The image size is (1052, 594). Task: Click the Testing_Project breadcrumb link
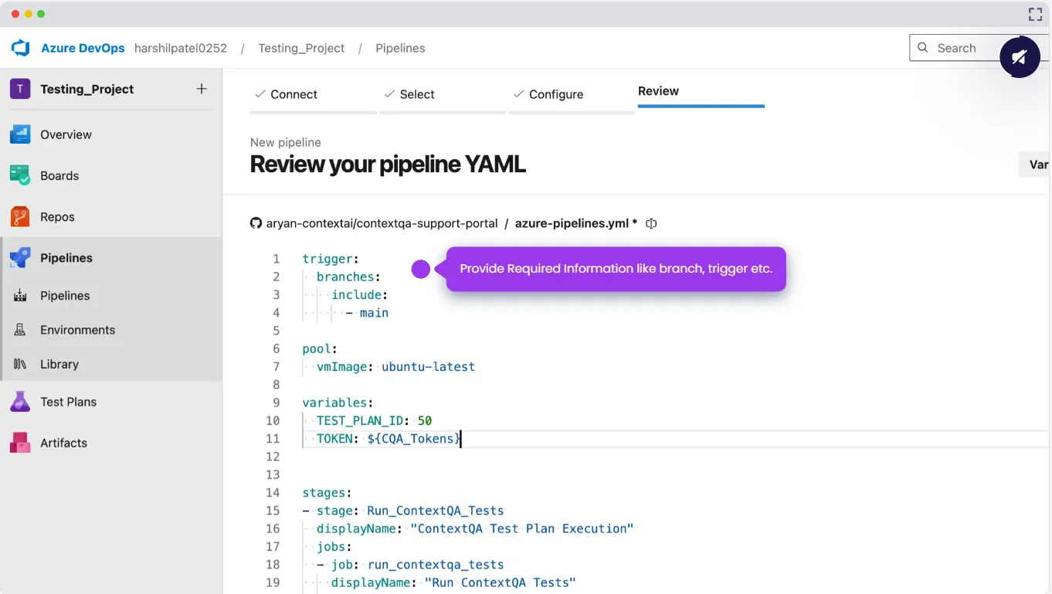coord(301,48)
